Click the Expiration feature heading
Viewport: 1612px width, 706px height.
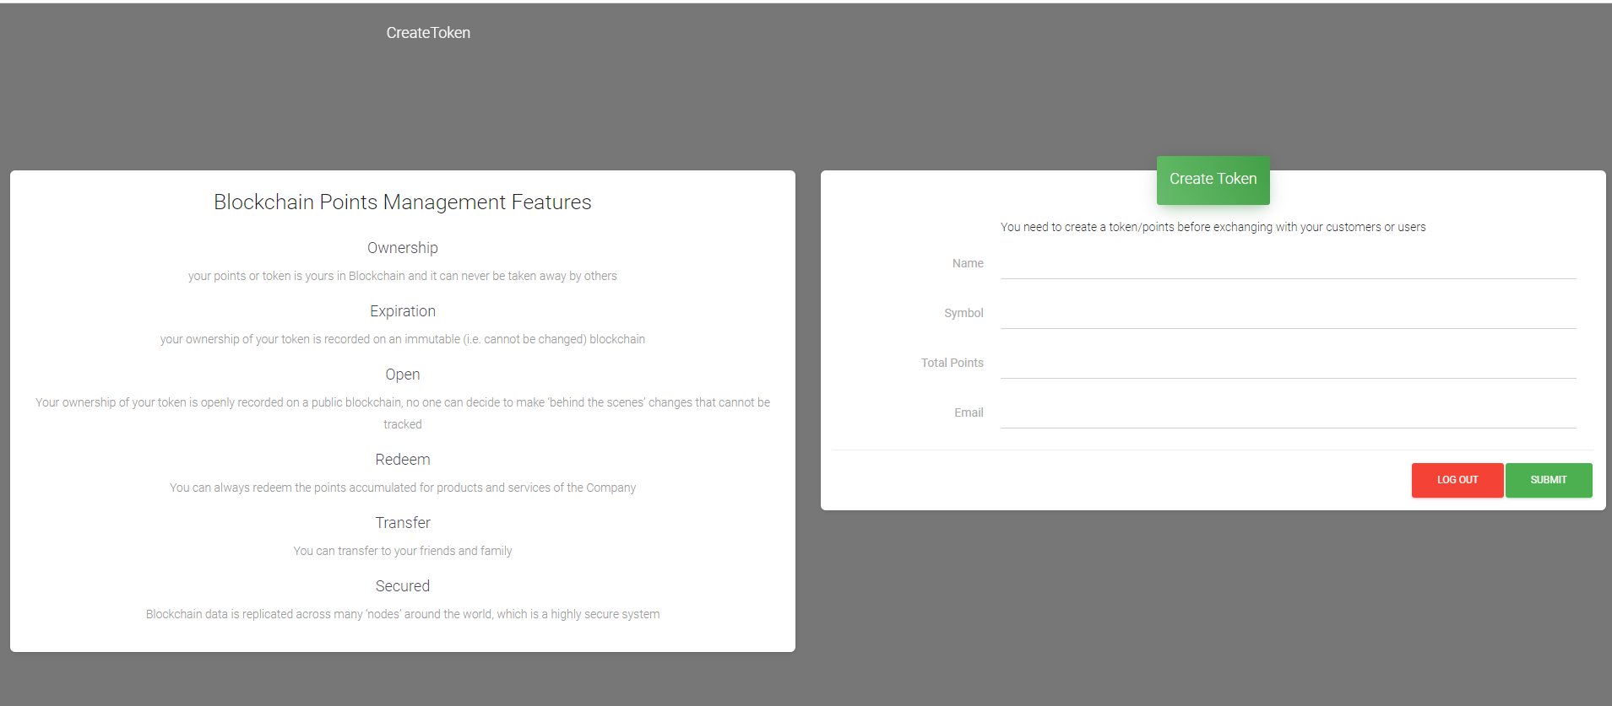[x=403, y=311]
